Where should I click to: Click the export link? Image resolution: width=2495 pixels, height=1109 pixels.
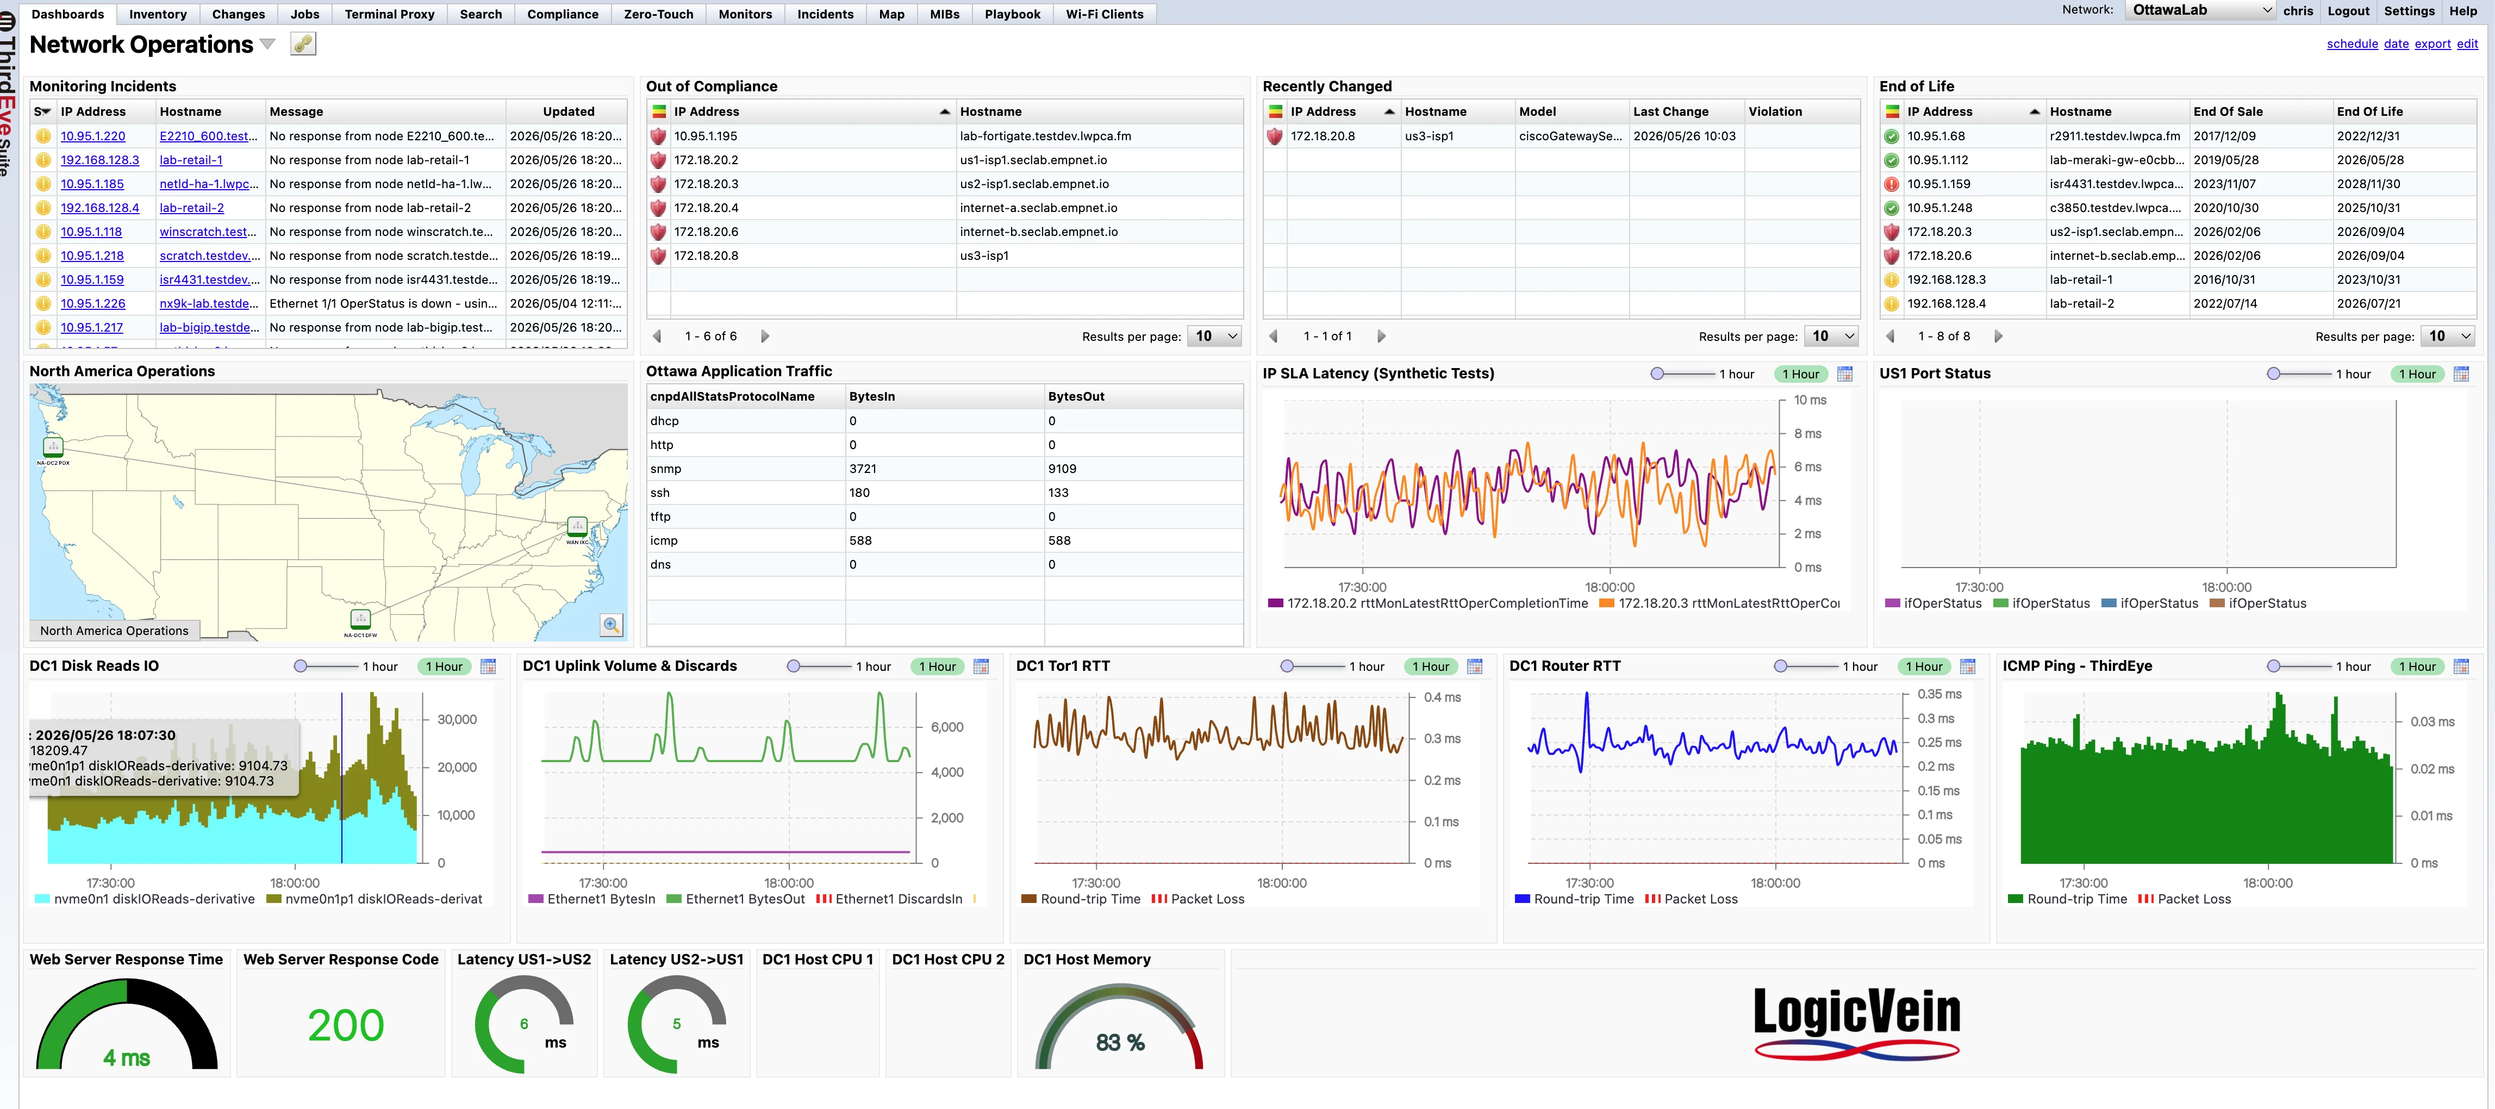point(2432,43)
